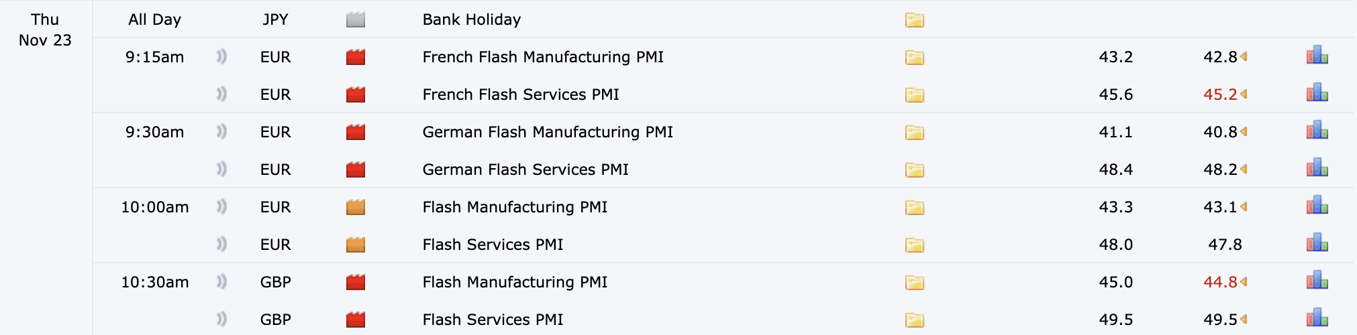Open graph icon for German Flash Manufacturing PMI

click(x=1317, y=130)
